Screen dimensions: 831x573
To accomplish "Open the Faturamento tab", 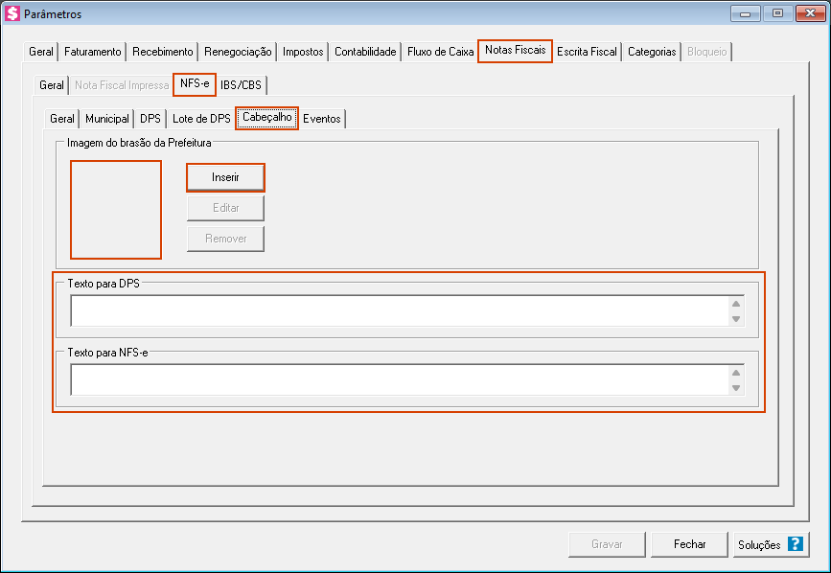I will coord(93,52).
